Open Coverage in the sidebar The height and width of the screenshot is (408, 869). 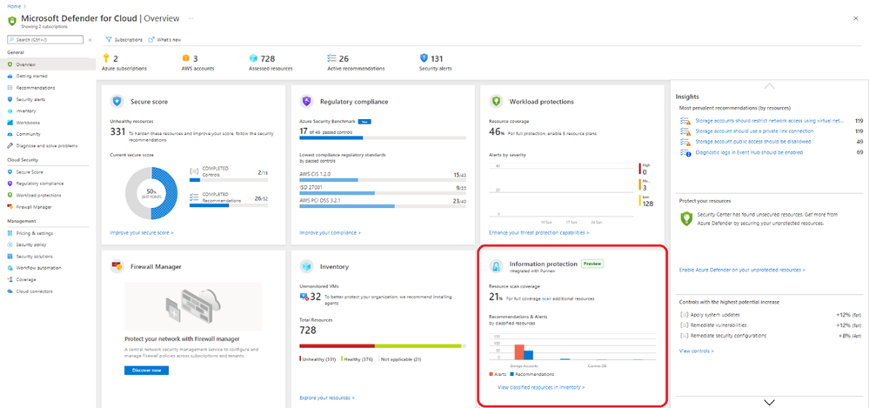(25, 279)
